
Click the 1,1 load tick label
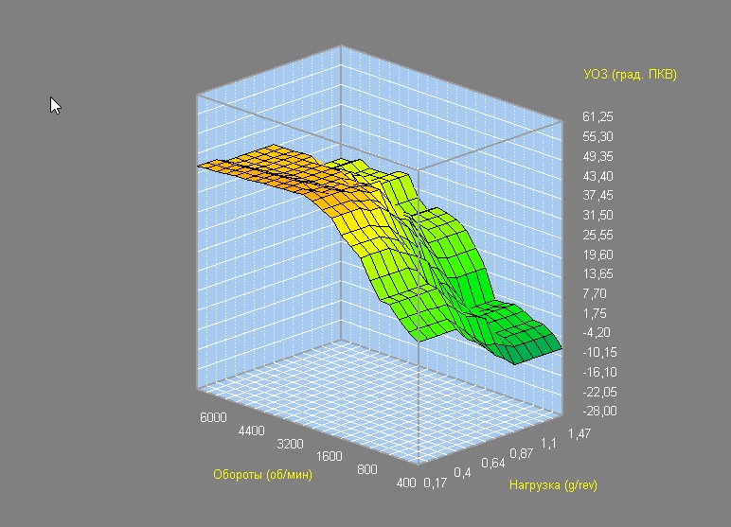coord(549,443)
